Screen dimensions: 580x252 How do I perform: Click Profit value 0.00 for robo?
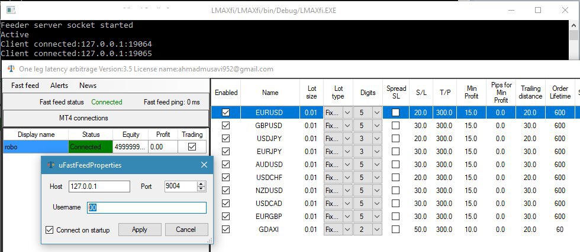click(163, 147)
